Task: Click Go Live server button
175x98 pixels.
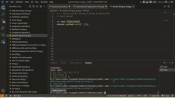Action: pos(165,96)
